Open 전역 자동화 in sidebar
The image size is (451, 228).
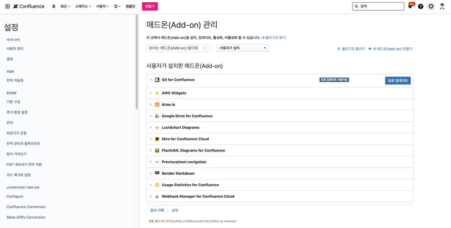click(x=15, y=80)
